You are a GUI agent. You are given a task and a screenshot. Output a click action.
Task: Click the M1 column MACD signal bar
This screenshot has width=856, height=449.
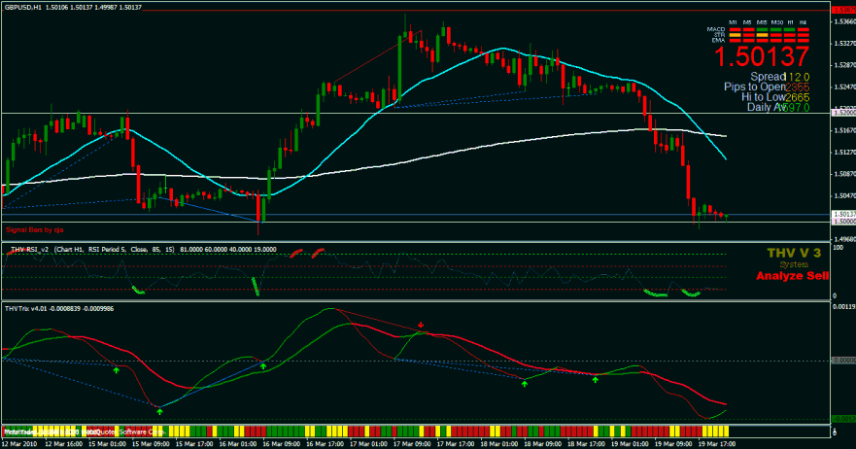click(733, 30)
